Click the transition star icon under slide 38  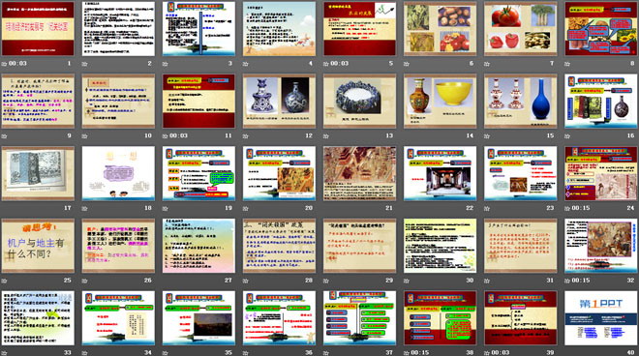pos(407,353)
